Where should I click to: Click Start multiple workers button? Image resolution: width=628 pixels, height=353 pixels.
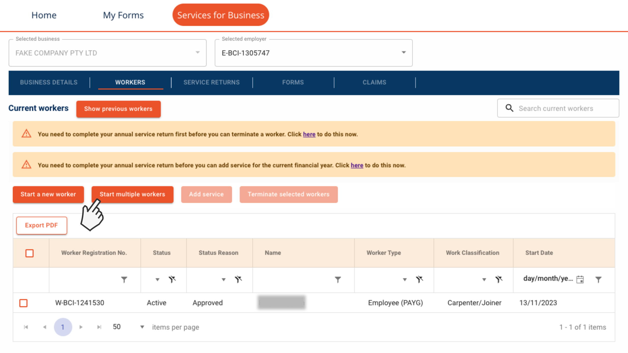coord(132,194)
